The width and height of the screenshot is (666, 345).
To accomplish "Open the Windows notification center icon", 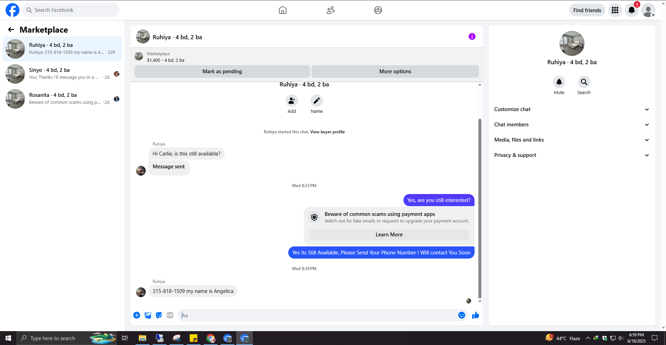I will [x=655, y=338].
